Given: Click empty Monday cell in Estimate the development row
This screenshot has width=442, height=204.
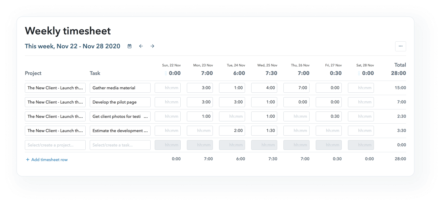Looking at the screenshot, I should click(200, 131).
